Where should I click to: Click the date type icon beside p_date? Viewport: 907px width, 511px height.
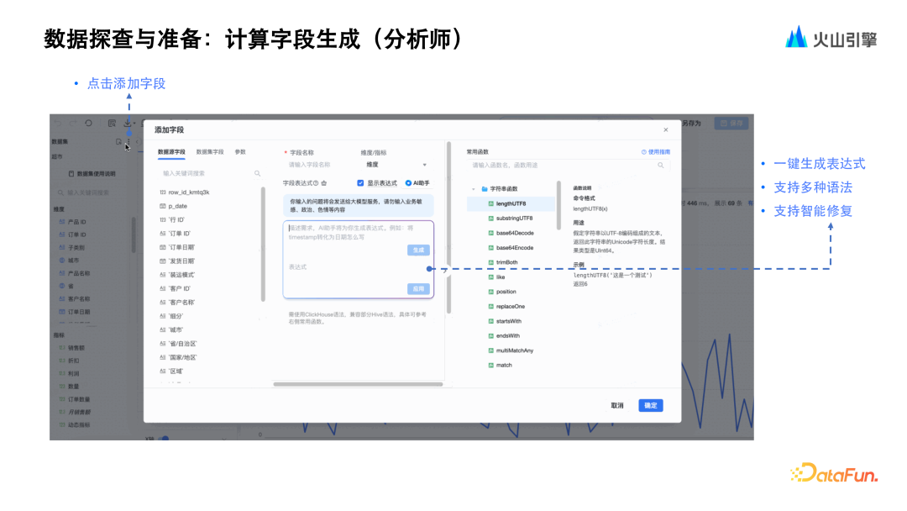(x=162, y=206)
